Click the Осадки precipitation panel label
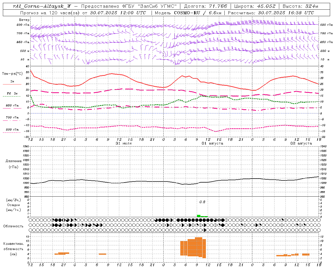Viewport: 334px width, 267px height. point(13,205)
